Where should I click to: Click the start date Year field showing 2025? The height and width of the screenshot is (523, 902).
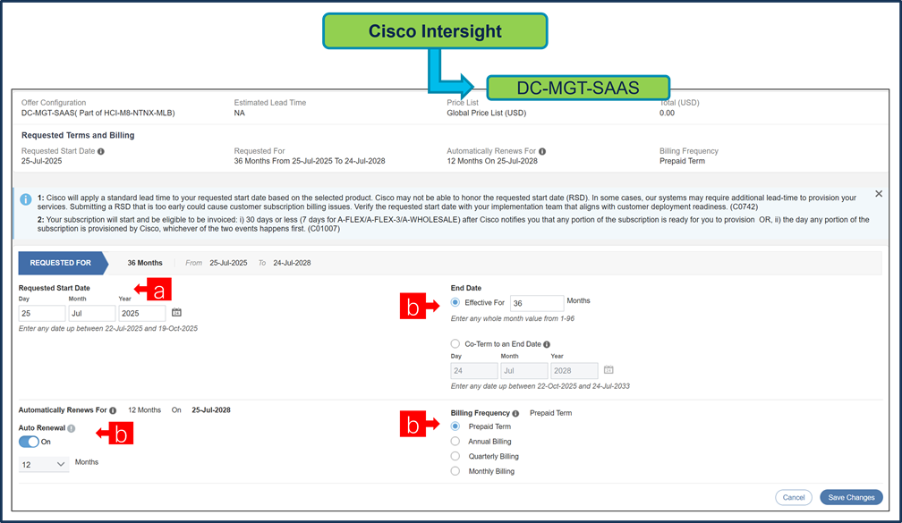[142, 313]
